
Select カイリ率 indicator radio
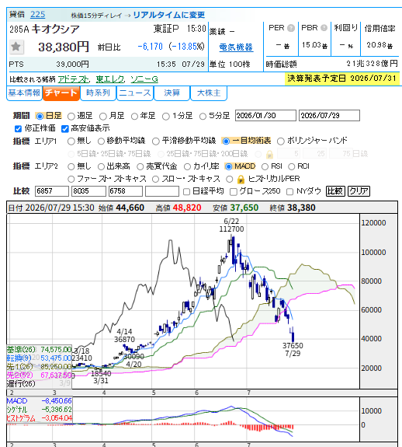[187, 166]
